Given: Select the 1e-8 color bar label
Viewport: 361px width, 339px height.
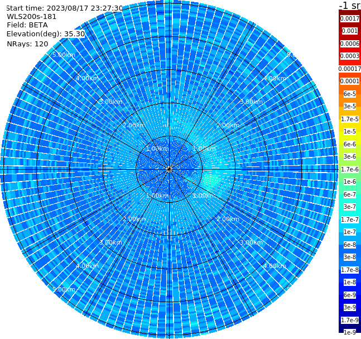Looking at the screenshot, I should [x=350, y=282].
